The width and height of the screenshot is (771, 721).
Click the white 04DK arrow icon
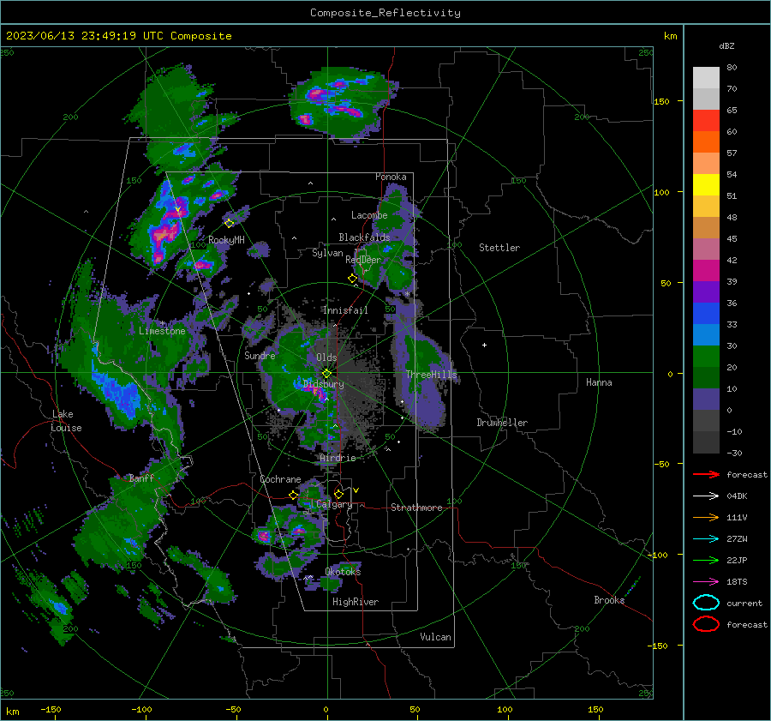point(706,496)
